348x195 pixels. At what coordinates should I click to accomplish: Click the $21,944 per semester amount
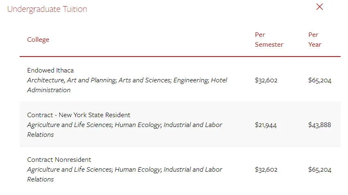click(265, 125)
